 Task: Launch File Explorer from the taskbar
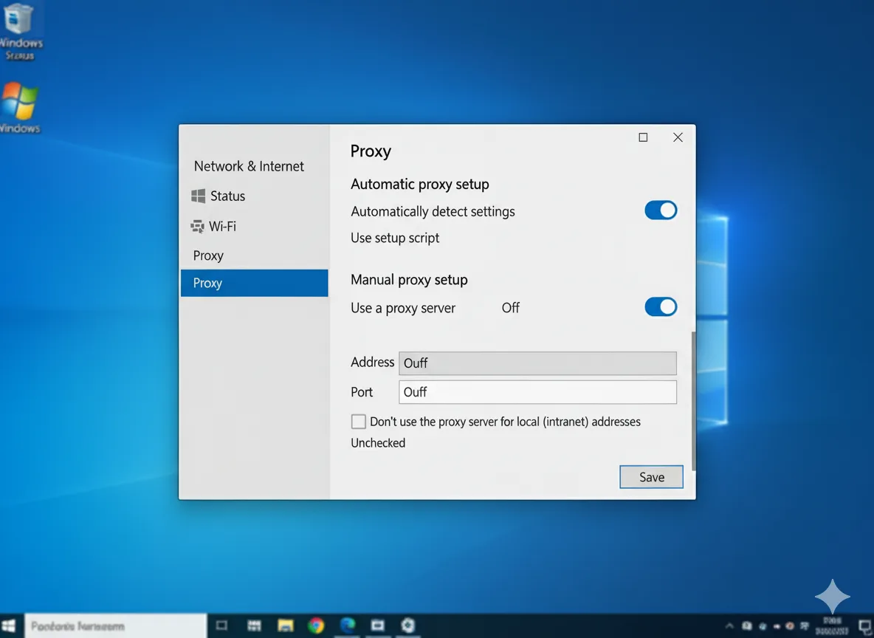[286, 625]
